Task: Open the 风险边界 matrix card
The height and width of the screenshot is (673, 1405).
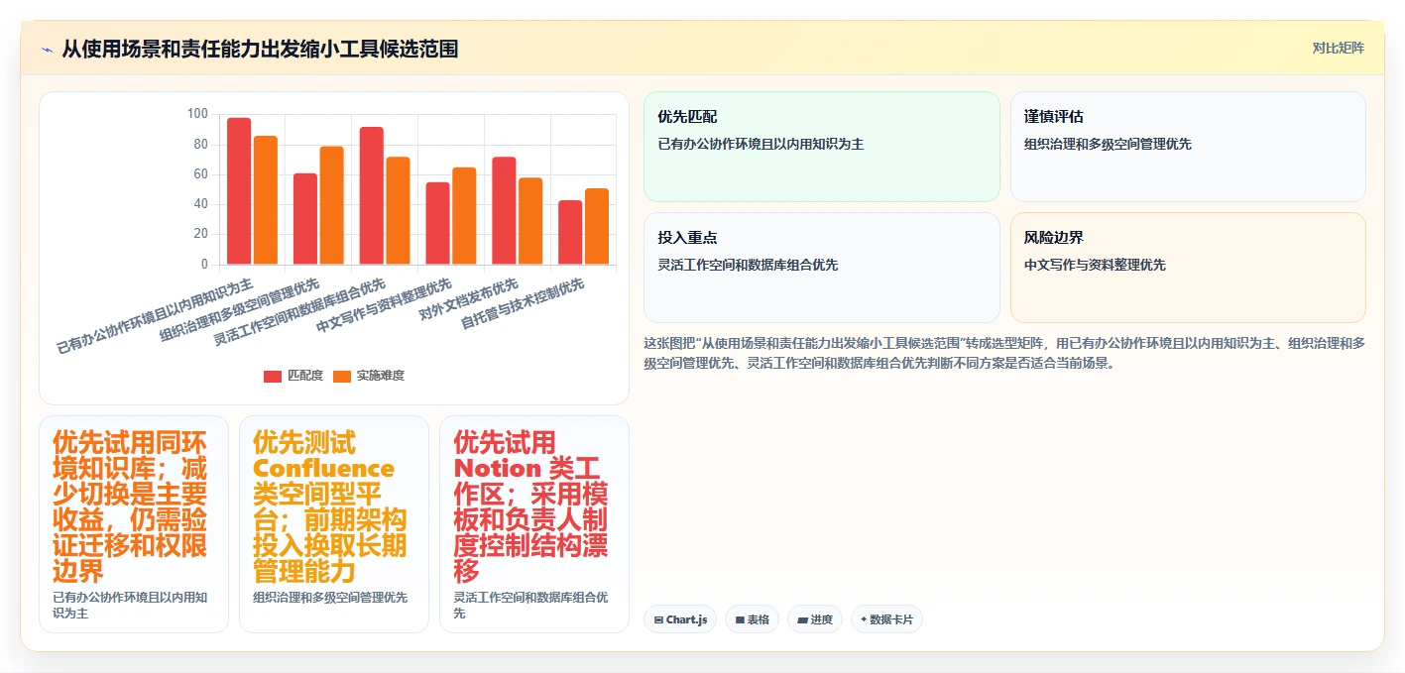Action: coord(1188,268)
